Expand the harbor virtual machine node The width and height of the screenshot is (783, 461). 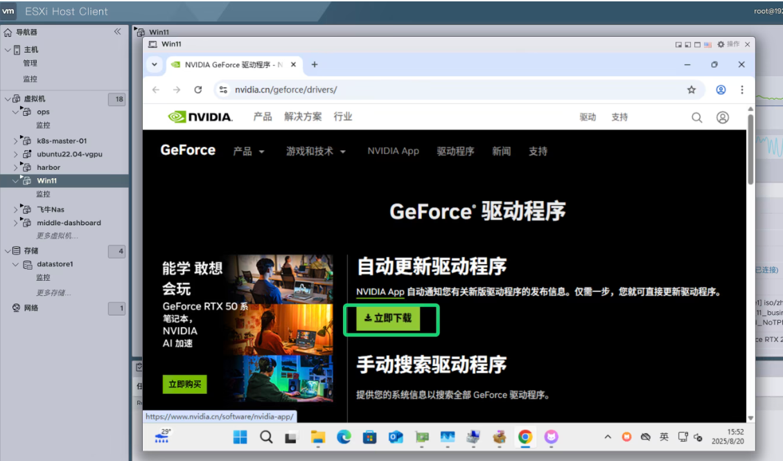[x=15, y=167]
